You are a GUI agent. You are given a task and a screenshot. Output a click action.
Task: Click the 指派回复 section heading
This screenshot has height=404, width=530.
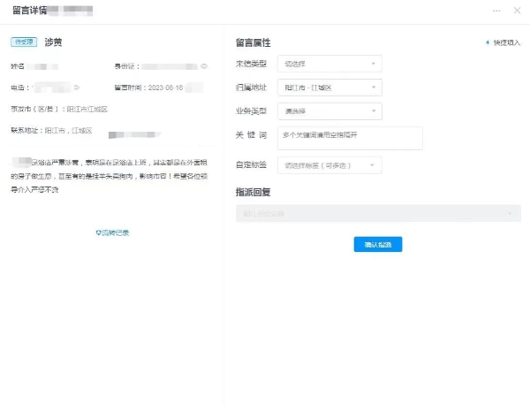click(x=253, y=192)
